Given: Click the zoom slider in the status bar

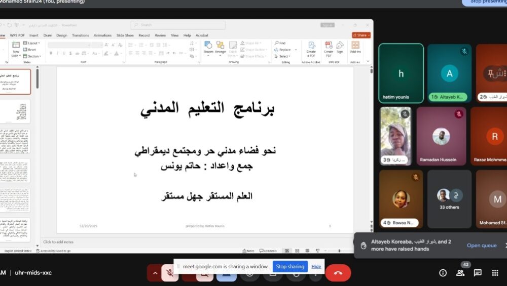Looking at the screenshot, I should point(339,251).
